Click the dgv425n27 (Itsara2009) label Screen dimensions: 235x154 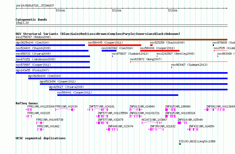click(66, 87)
